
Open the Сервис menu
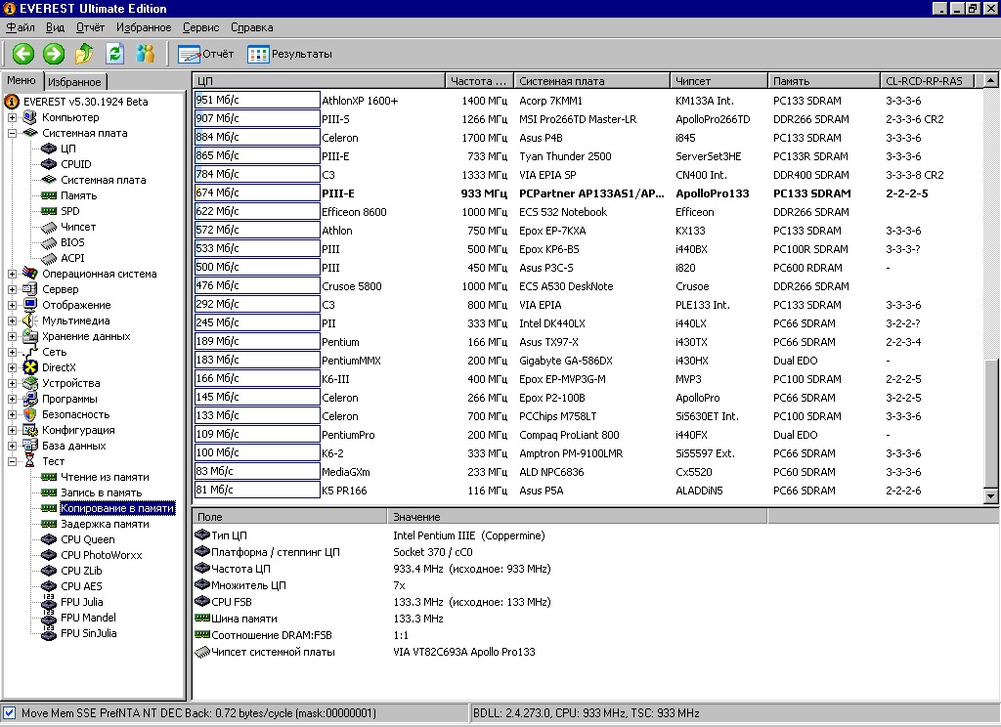(200, 27)
